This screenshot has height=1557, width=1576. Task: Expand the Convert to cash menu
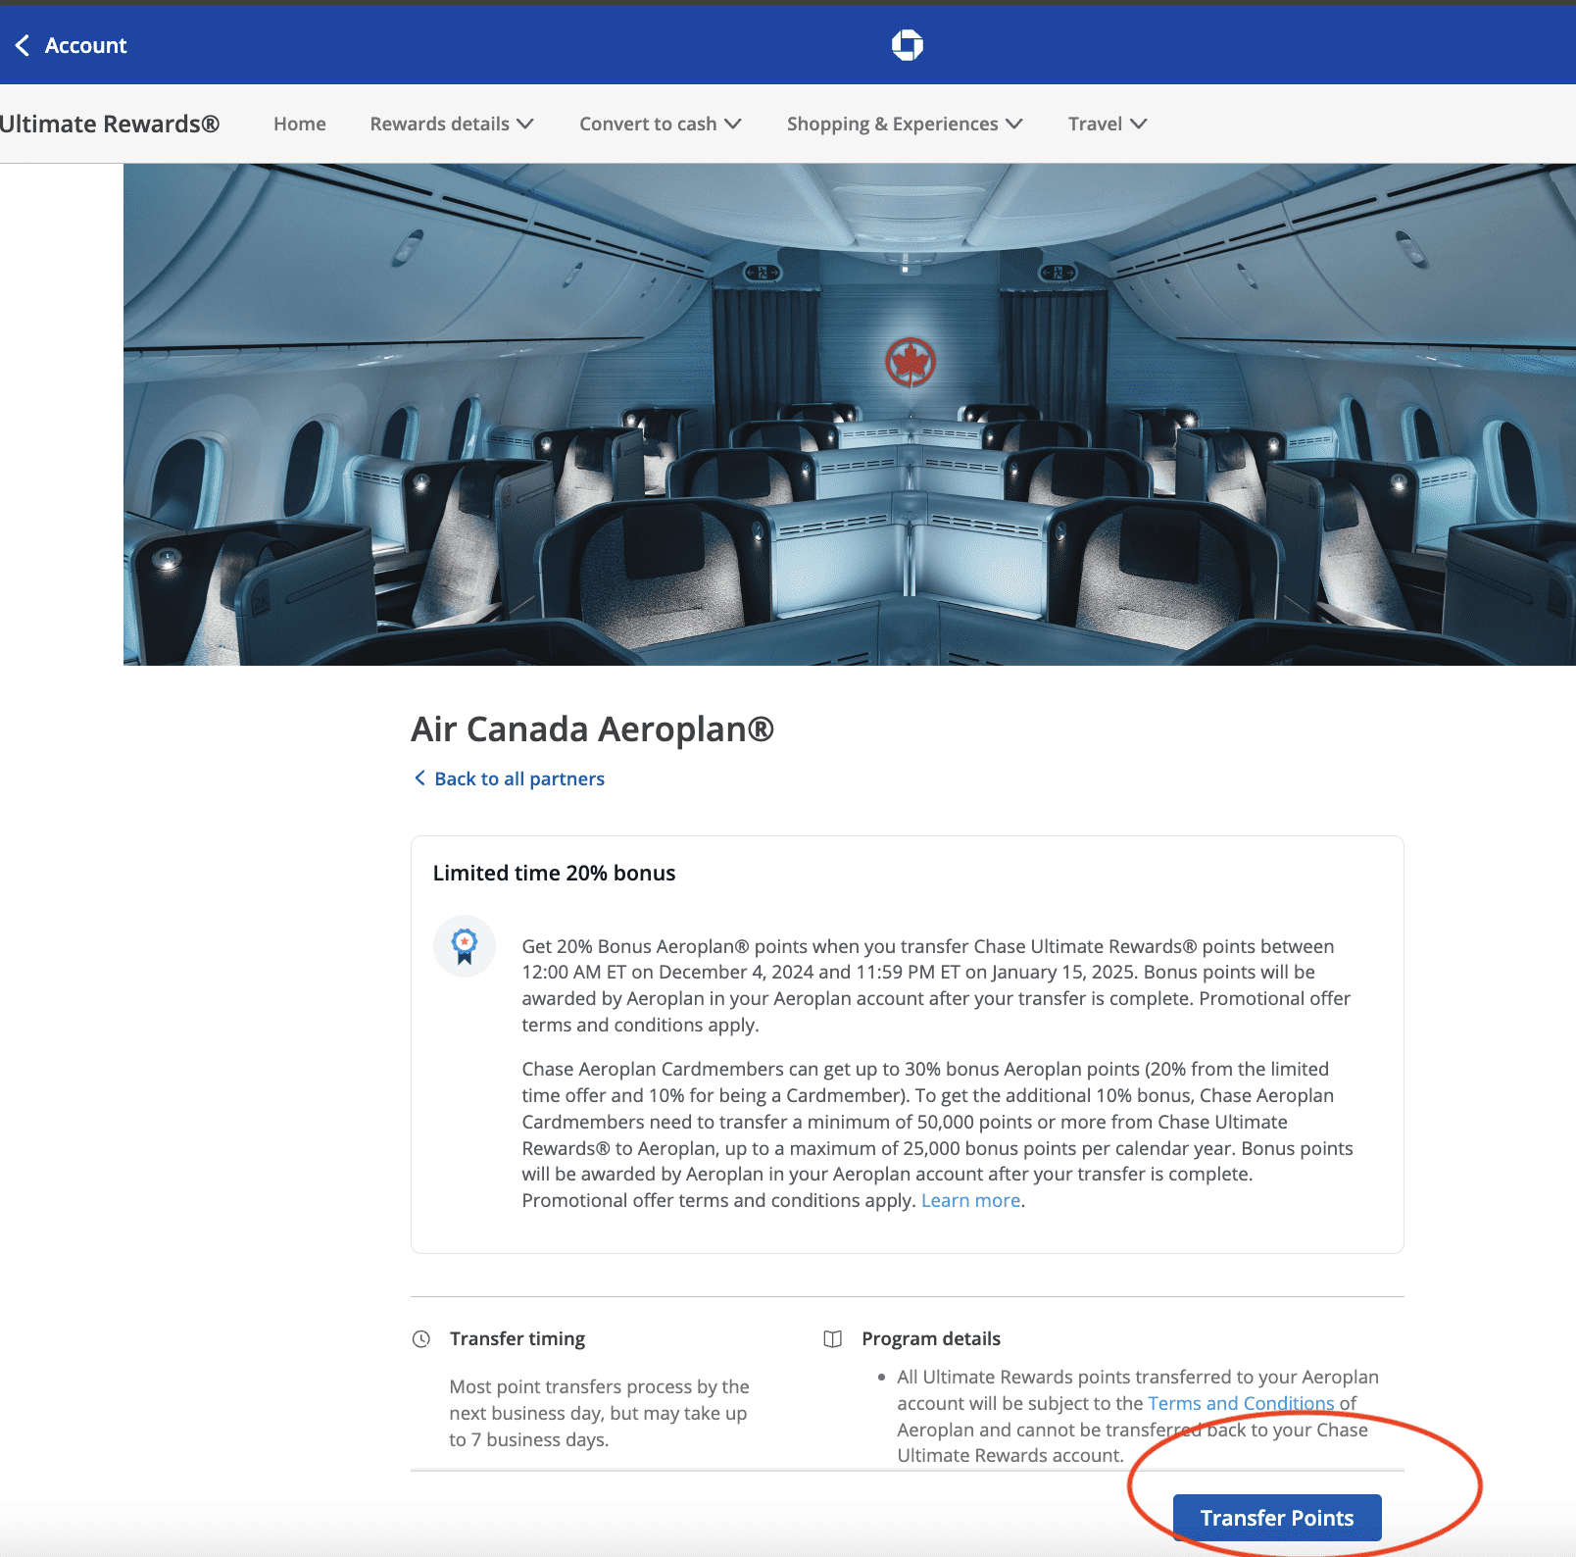[x=661, y=125]
